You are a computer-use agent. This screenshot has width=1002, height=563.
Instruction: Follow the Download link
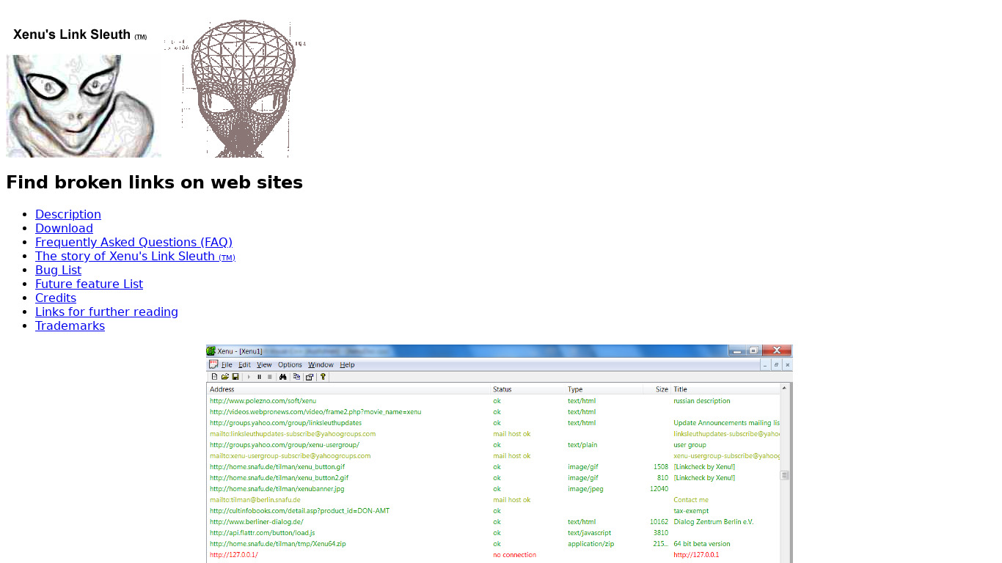point(64,228)
